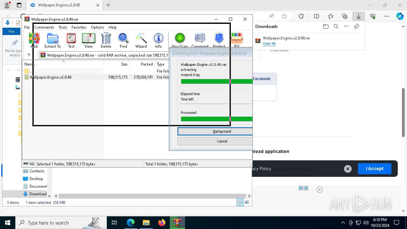
Task: Switch Explorer to large icons view
Action: click(x=247, y=202)
